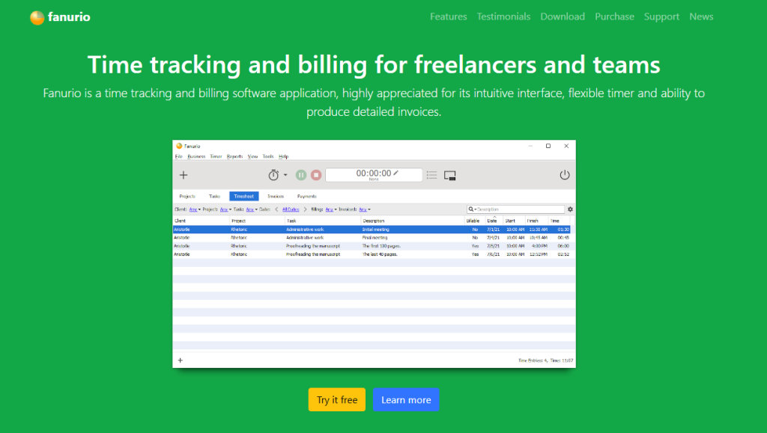Visit the Support page link

click(661, 16)
